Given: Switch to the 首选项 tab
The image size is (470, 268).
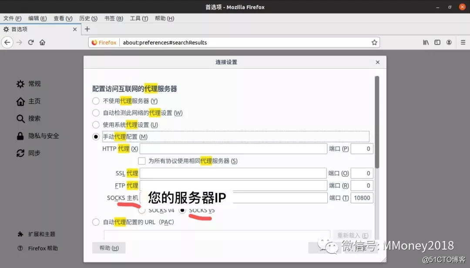Looking at the screenshot, I should pyautogui.click(x=40, y=30).
